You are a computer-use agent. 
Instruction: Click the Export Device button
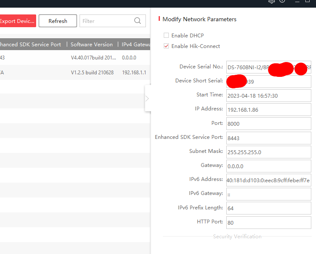point(17,21)
